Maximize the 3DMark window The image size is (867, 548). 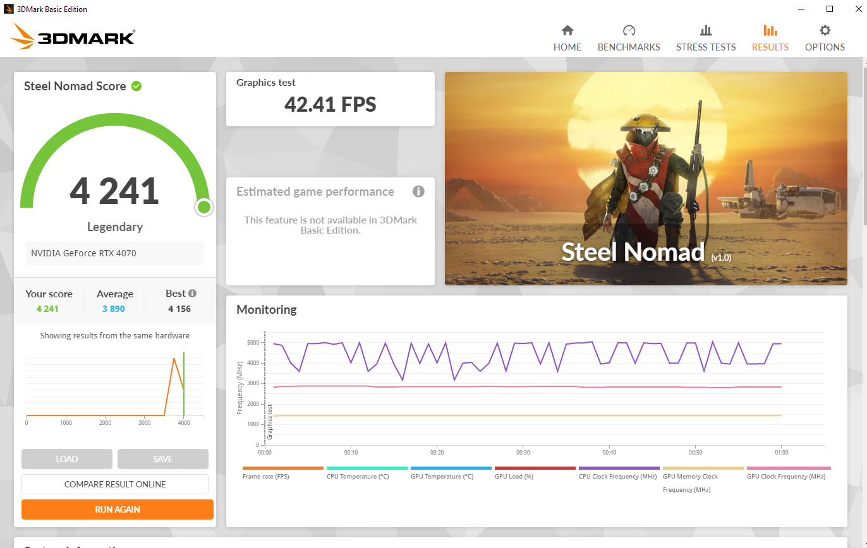[x=830, y=9]
